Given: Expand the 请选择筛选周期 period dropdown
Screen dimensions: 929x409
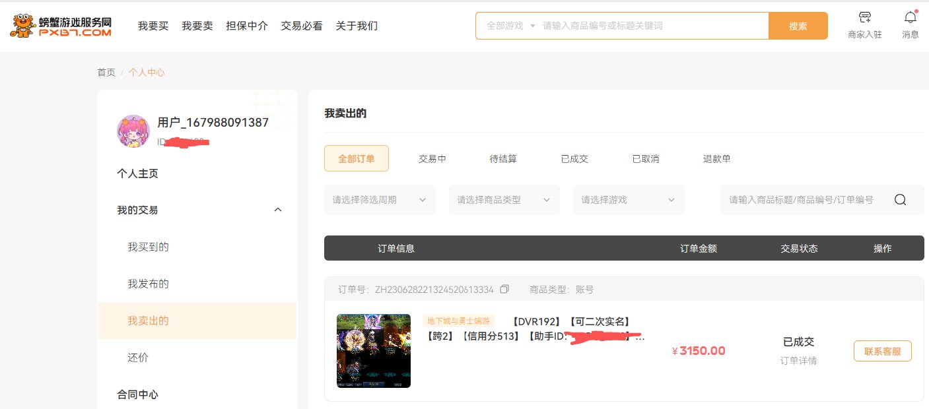Looking at the screenshot, I should (380, 200).
